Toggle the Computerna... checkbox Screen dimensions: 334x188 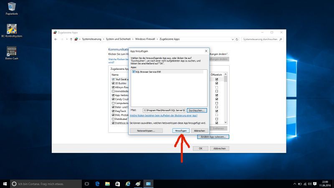point(113,103)
